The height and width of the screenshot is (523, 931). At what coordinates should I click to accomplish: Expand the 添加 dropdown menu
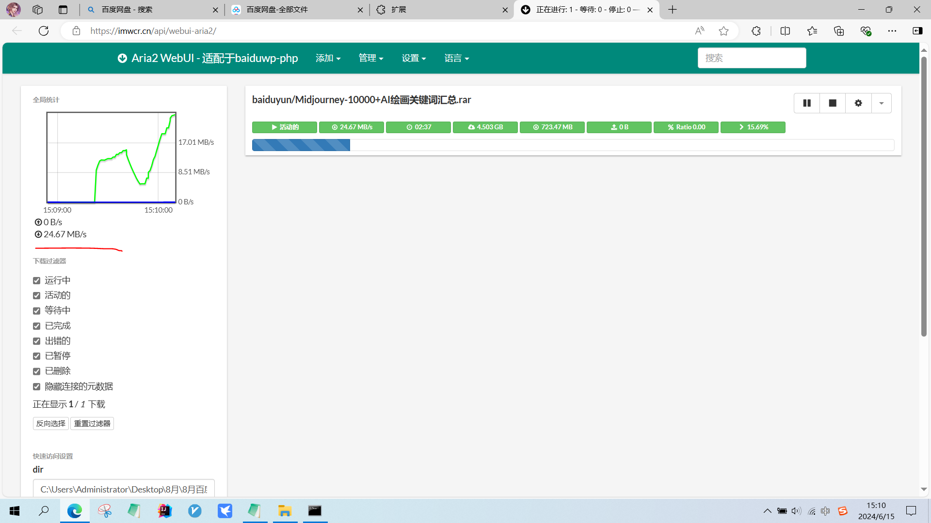[x=328, y=58]
